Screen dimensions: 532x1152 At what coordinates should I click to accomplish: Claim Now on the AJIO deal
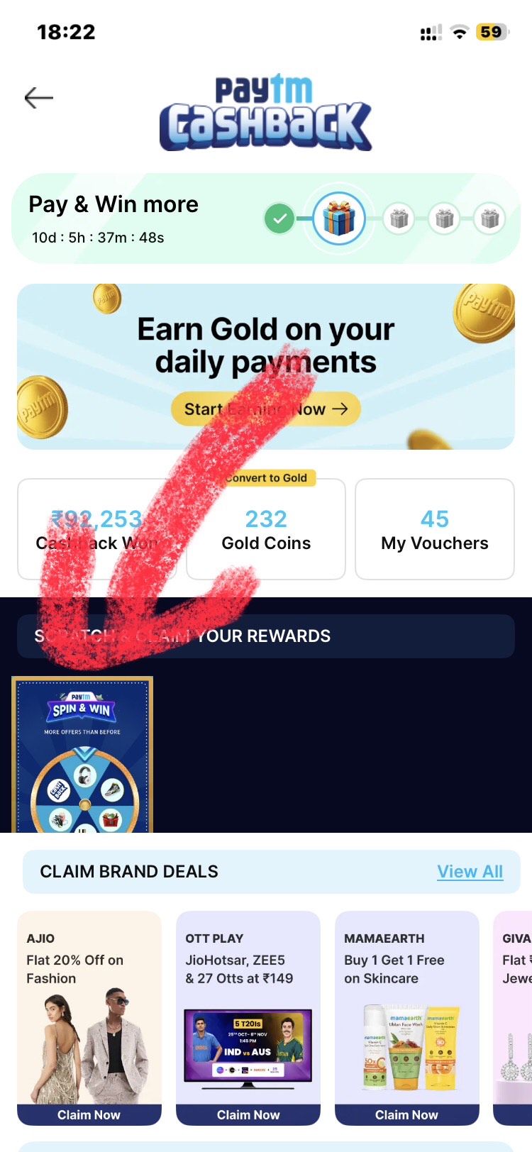click(89, 1115)
